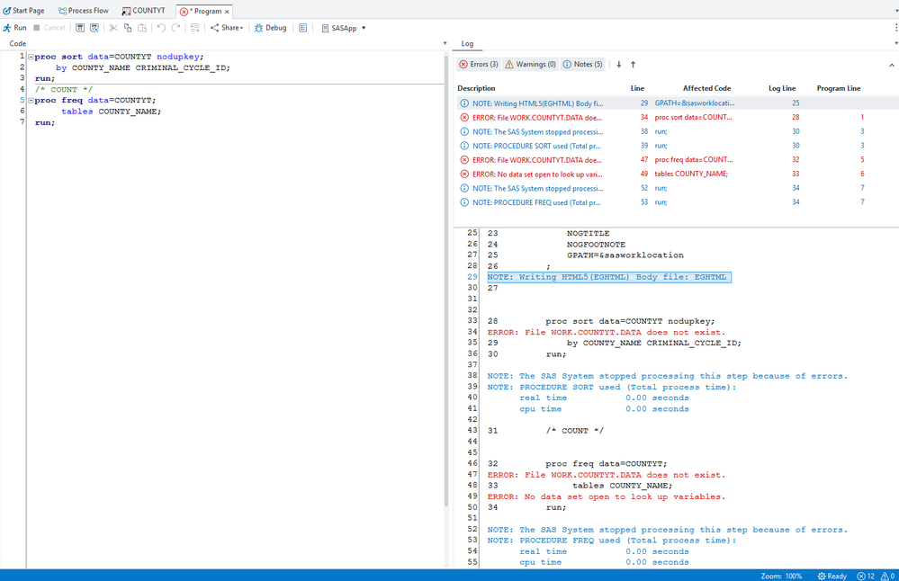This screenshot has width=899, height=581.
Task: Switch to the Process Flow tab
Action: click(83, 11)
